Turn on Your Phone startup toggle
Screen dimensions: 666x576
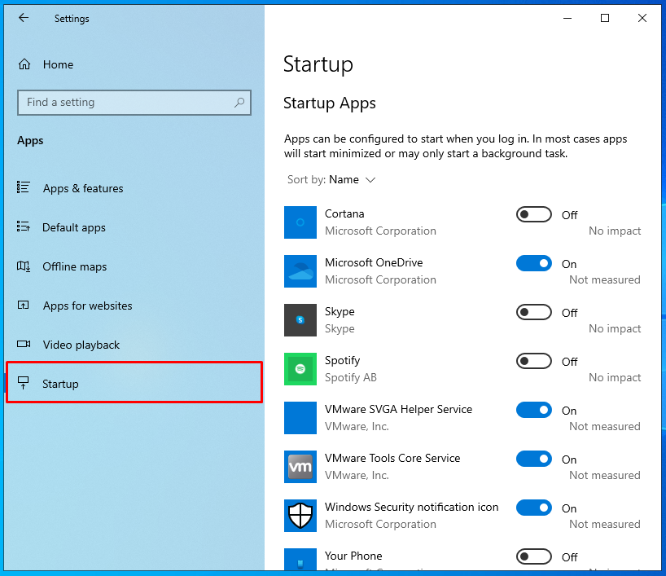pyautogui.click(x=534, y=557)
